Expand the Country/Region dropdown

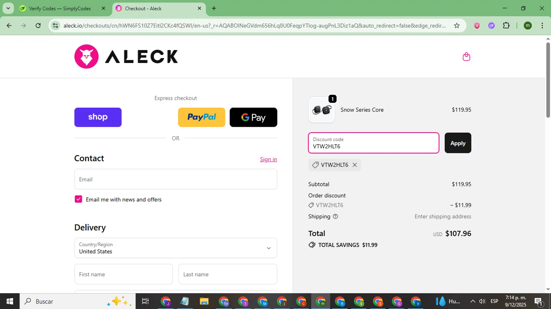pos(176,248)
